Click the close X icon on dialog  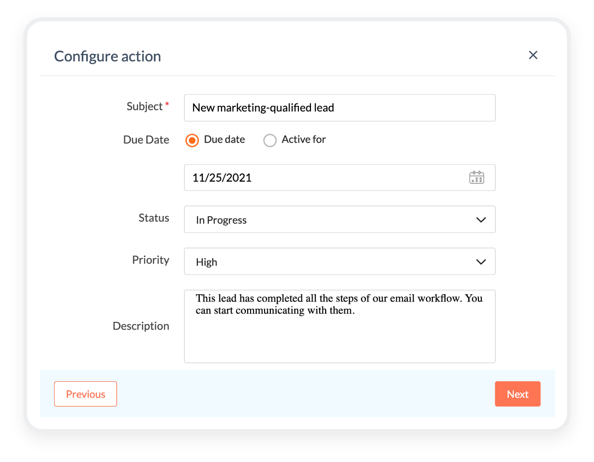pyautogui.click(x=533, y=55)
